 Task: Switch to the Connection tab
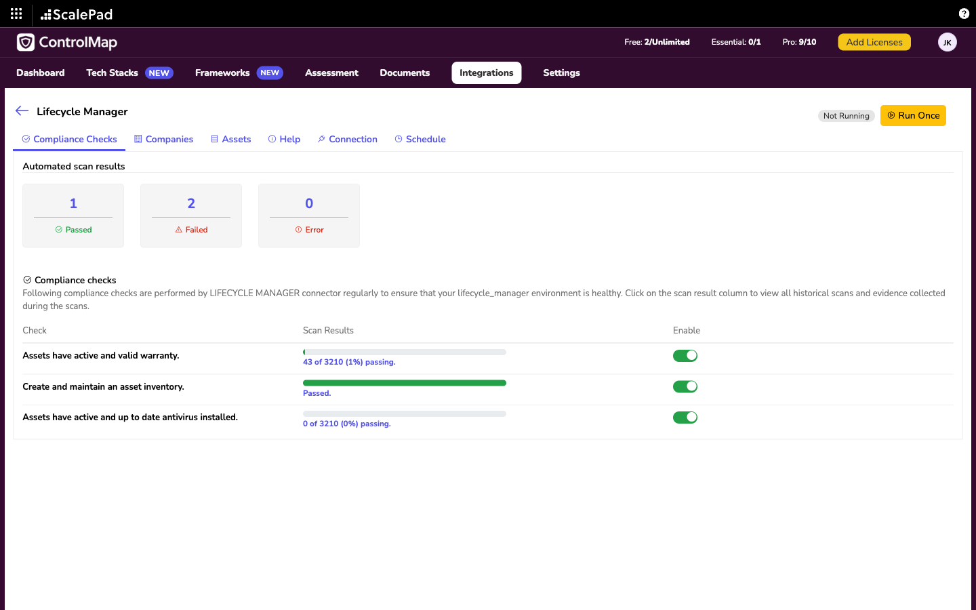pos(347,139)
